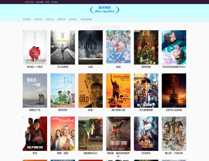209x161 pixels.
Task: Go to 电影资讯 section
Action: pos(38,19)
